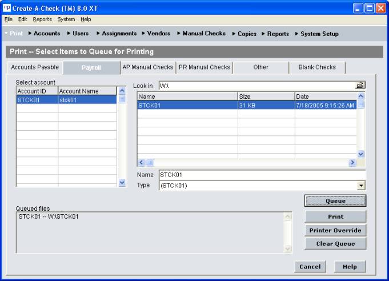Select the STCK01 file in file list
Image resolution: width=389 pixels, height=281 pixels.
click(187, 106)
